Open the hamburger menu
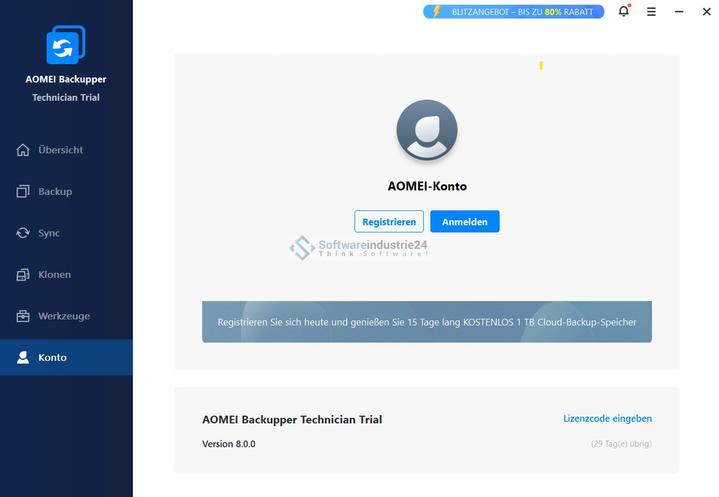 point(651,12)
